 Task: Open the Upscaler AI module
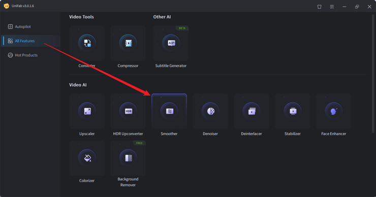(x=87, y=111)
